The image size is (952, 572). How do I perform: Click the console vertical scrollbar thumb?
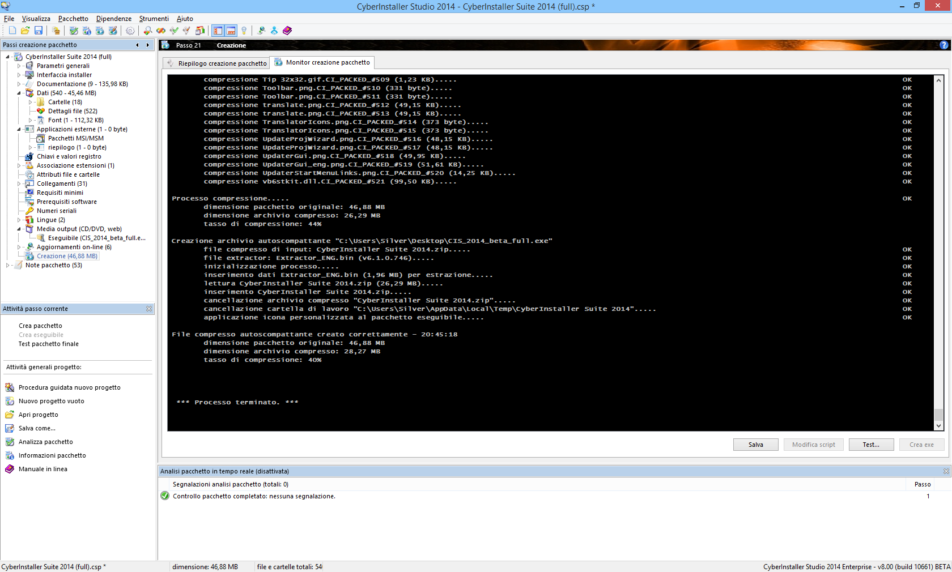point(938,415)
